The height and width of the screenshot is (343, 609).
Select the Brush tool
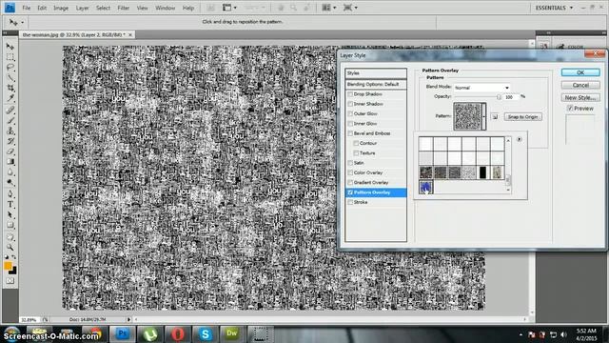[x=10, y=121]
